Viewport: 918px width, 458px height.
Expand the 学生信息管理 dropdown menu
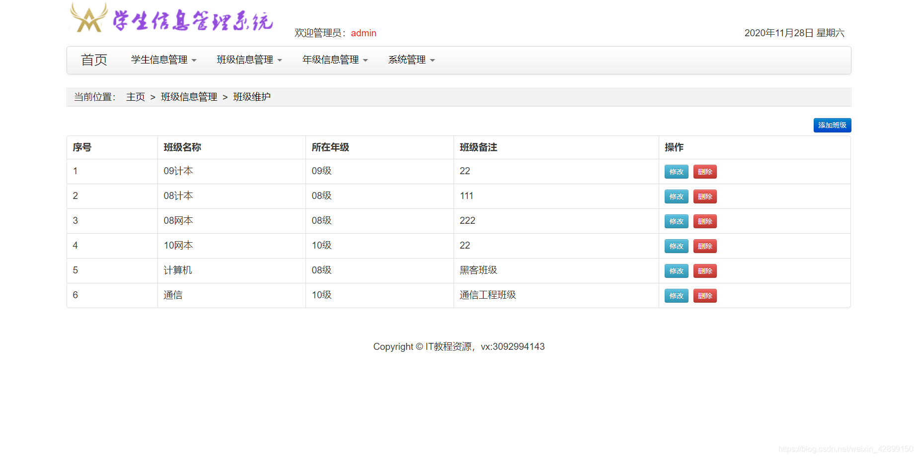tap(164, 60)
